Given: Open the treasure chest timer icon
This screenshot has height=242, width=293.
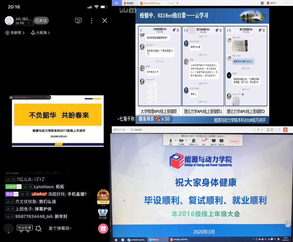Looking at the screenshot, I should (x=103, y=212).
